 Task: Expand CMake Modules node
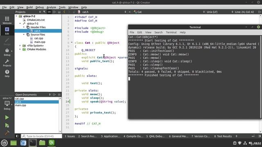[20, 49]
